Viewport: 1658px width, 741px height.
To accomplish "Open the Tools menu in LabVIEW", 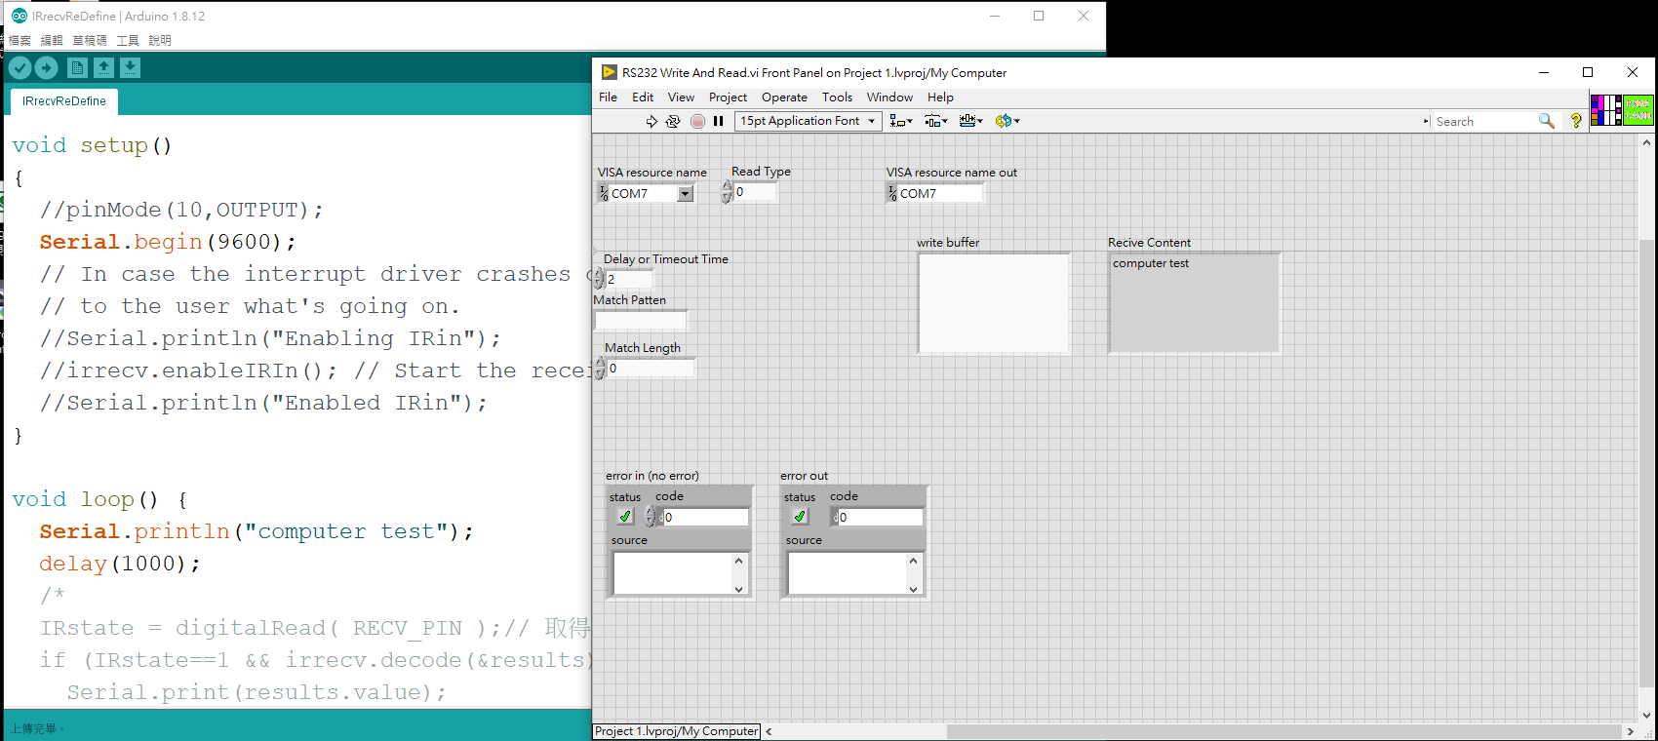I will point(837,97).
